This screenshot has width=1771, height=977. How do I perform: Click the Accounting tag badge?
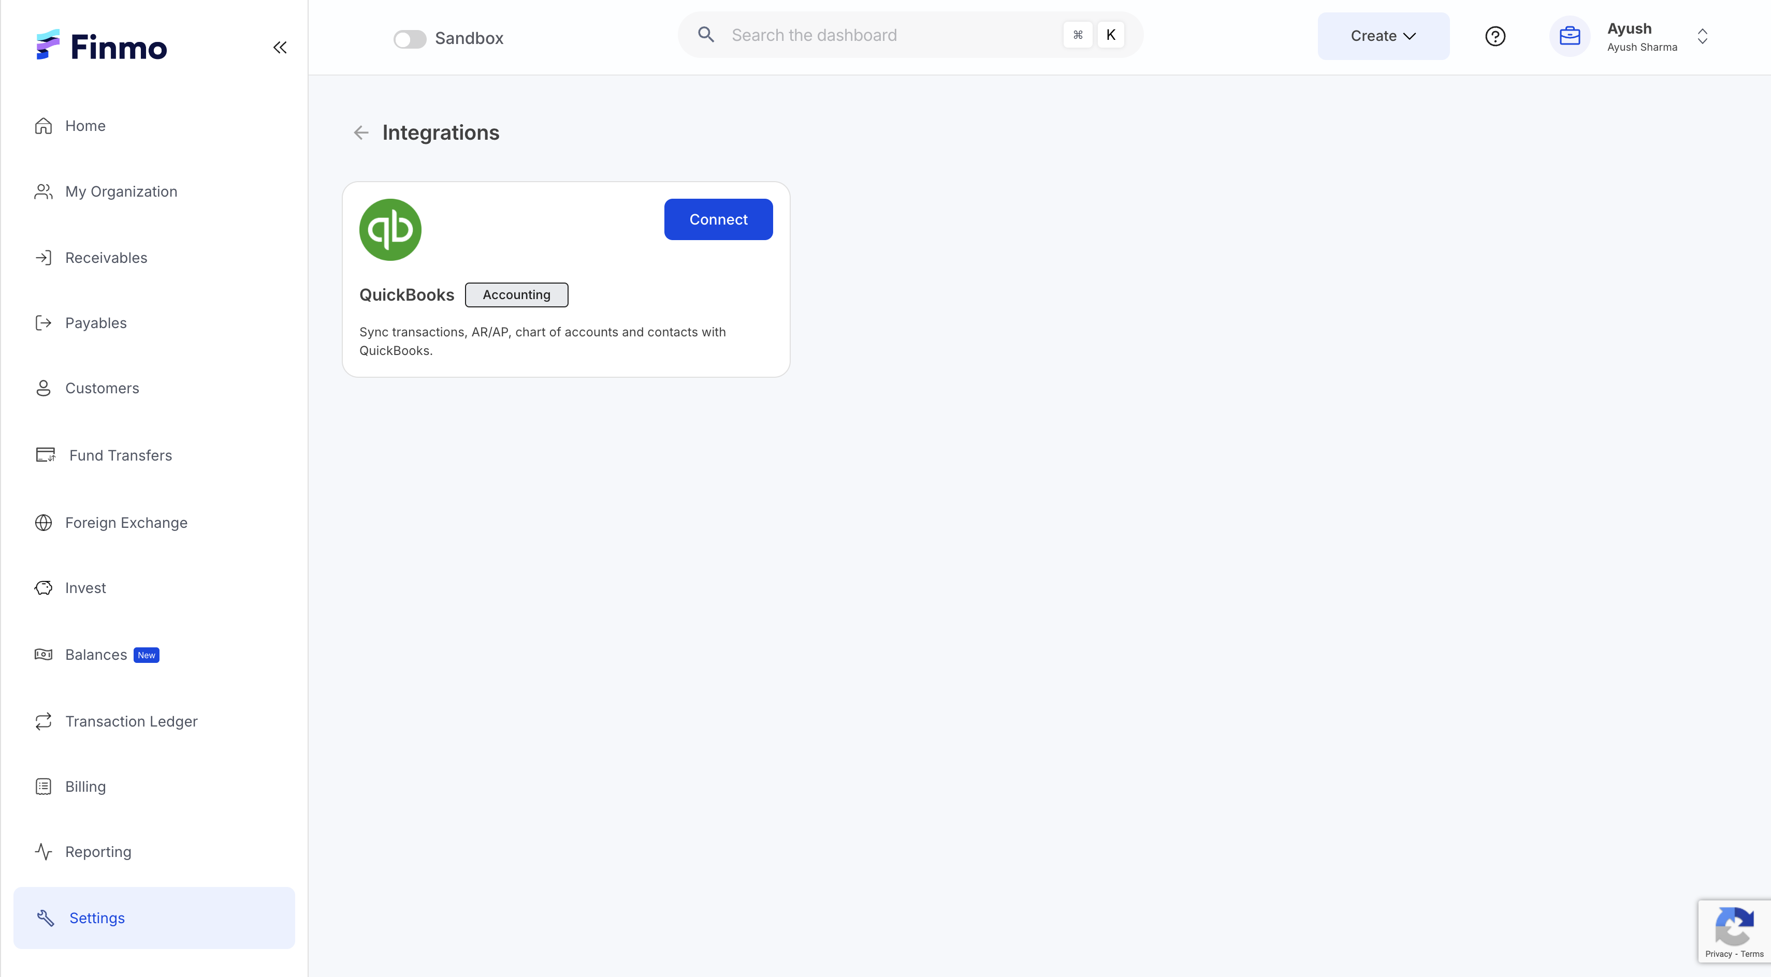[516, 295]
